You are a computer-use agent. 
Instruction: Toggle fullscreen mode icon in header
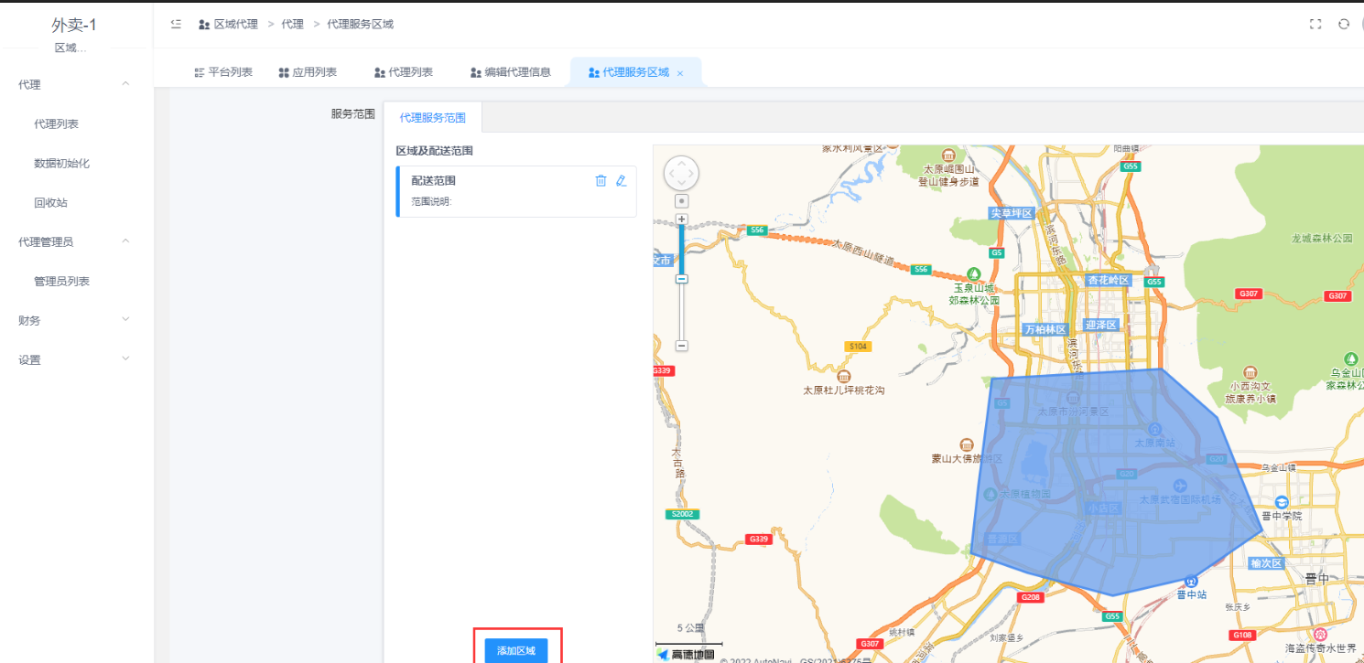(x=1315, y=24)
